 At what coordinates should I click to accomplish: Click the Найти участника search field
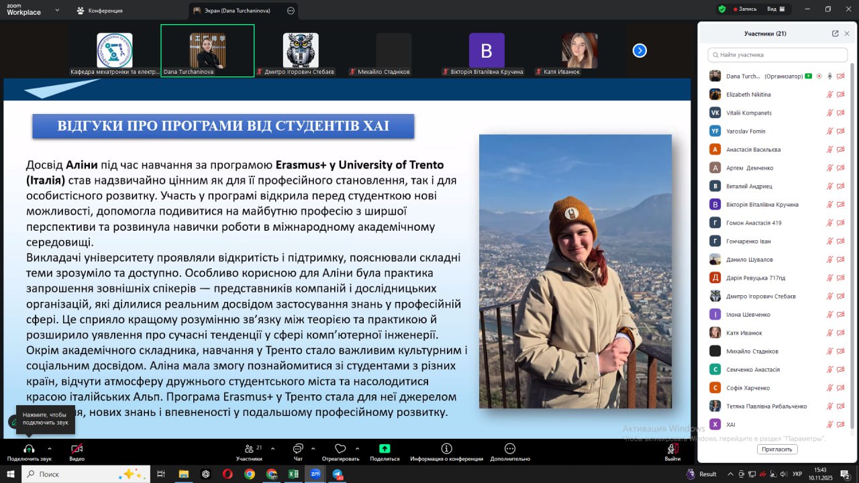pos(778,55)
